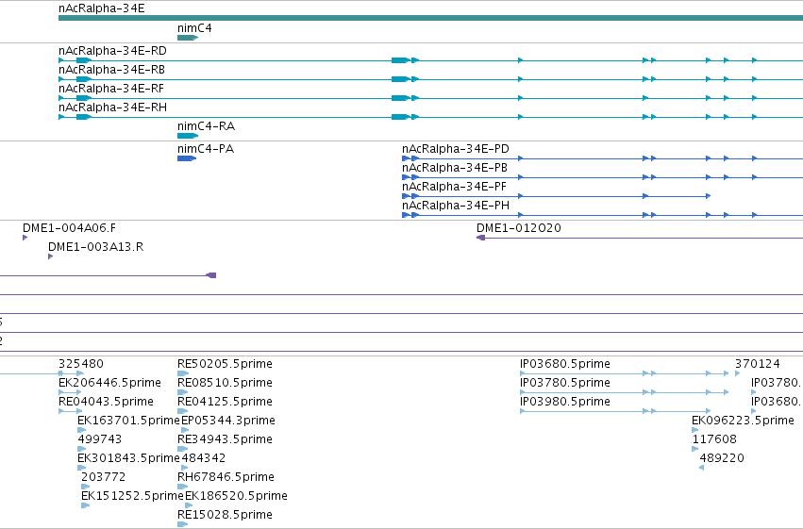Select the EK096223.5prime EST label

743,421
